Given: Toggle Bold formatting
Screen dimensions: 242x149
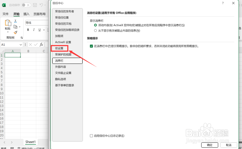Looking at the screenshot, I should click(x=28, y=30).
